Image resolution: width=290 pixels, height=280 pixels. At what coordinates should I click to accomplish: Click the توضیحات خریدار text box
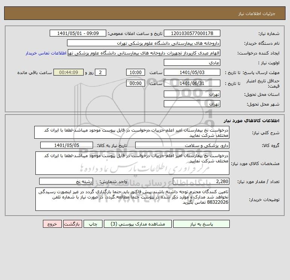(x=132, y=199)
